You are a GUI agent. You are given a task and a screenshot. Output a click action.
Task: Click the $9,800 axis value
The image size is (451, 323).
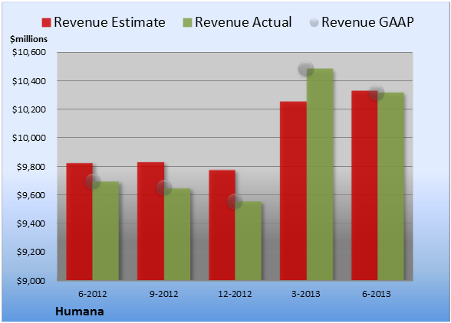[31, 167]
